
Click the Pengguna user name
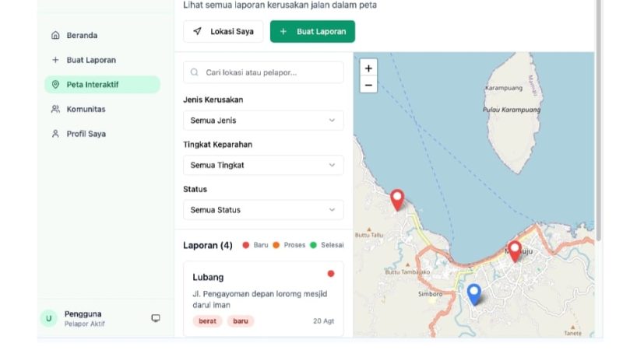[x=83, y=314]
